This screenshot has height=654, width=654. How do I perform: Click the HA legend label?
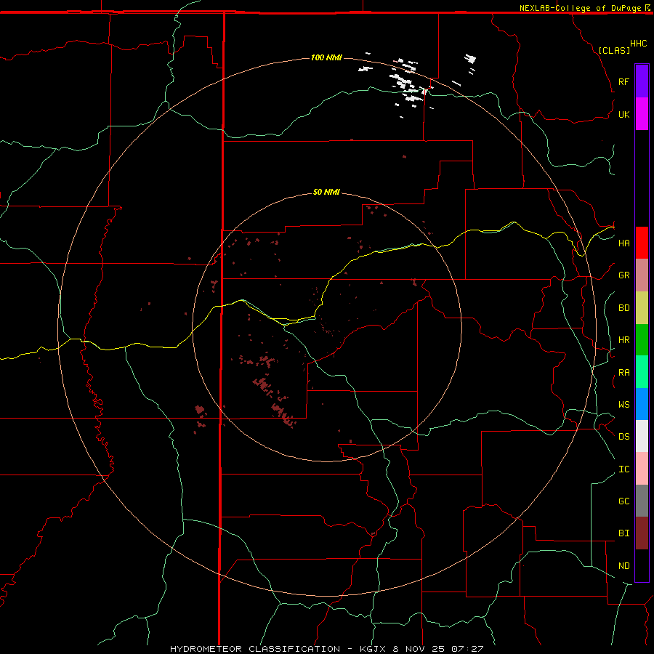pyautogui.click(x=623, y=243)
